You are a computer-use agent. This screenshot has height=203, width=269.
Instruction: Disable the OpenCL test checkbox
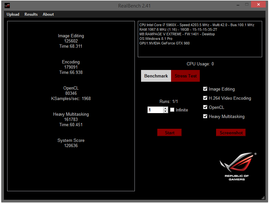coord(205,107)
